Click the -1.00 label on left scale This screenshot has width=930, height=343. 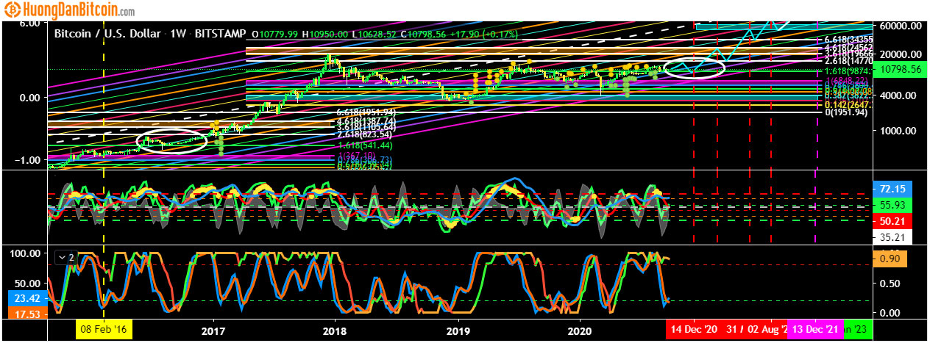click(x=27, y=160)
